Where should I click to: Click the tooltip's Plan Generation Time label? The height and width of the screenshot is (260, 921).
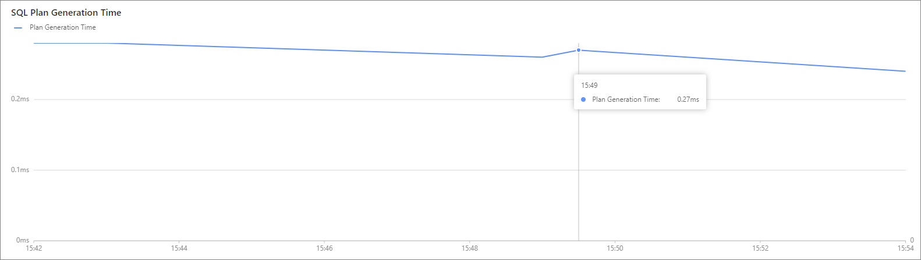point(626,99)
